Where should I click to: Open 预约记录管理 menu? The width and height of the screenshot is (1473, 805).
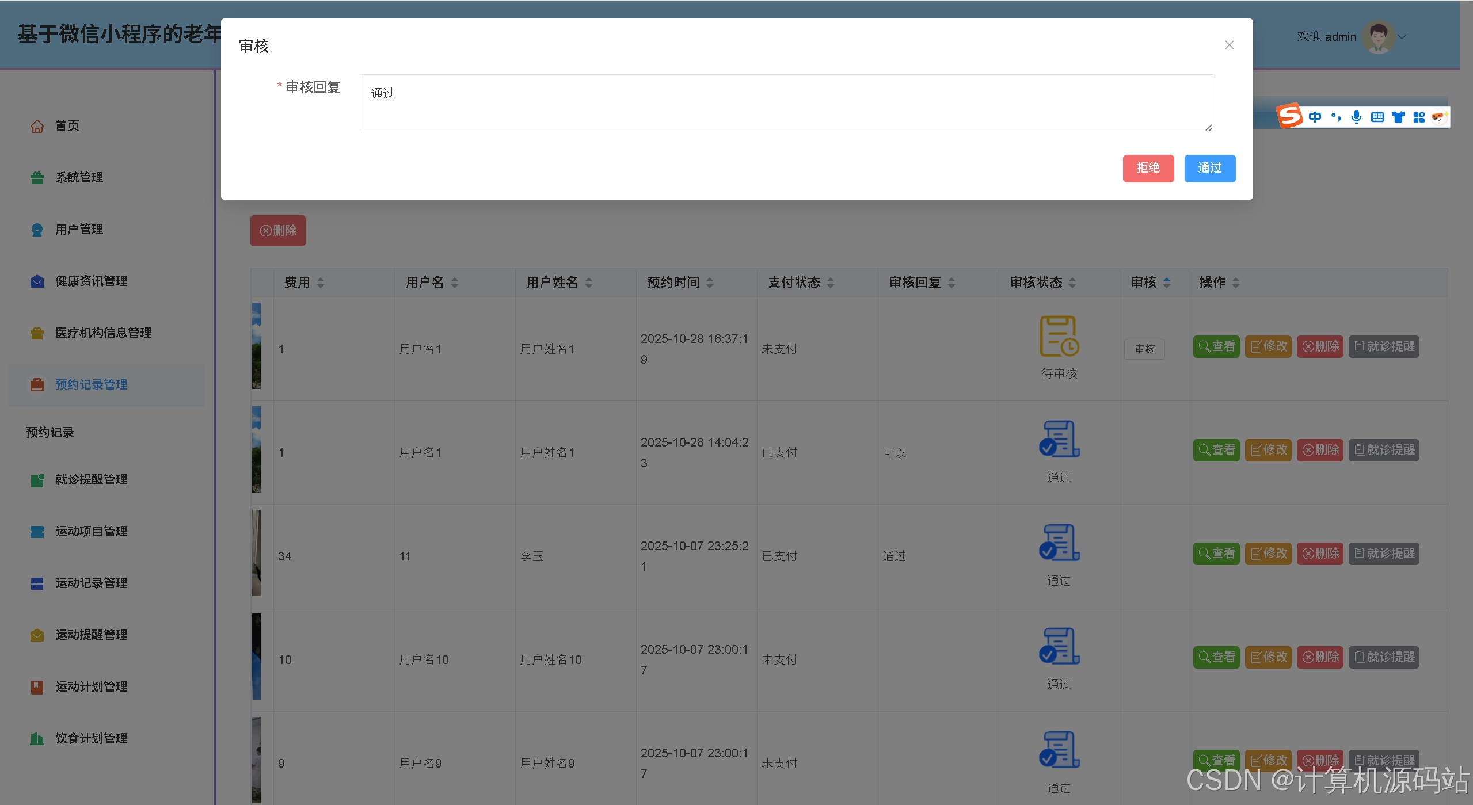click(x=107, y=385)
